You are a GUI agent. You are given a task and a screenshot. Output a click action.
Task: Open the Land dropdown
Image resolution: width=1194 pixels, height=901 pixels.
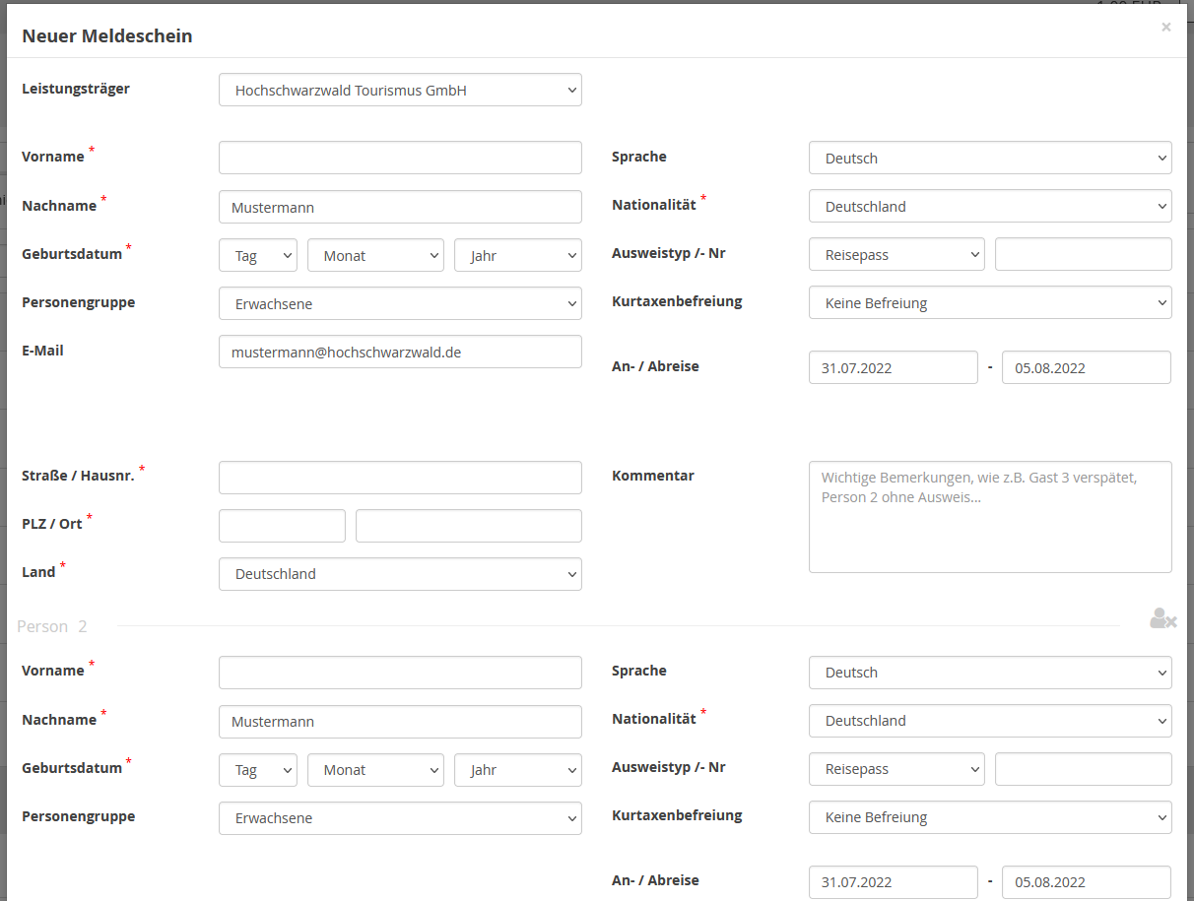pos(400,573)
